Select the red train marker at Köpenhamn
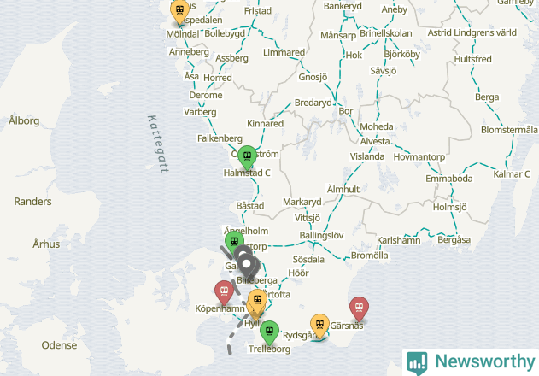This screenshot has height=376, width=539. 224,293
